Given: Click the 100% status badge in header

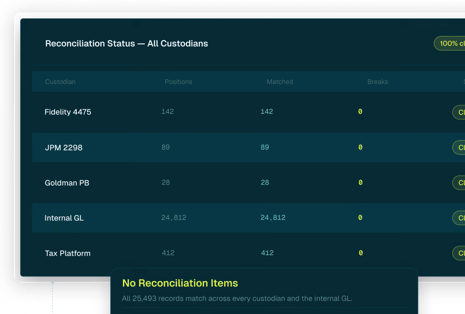Looking at the screenshot, I should pos(450,43).
